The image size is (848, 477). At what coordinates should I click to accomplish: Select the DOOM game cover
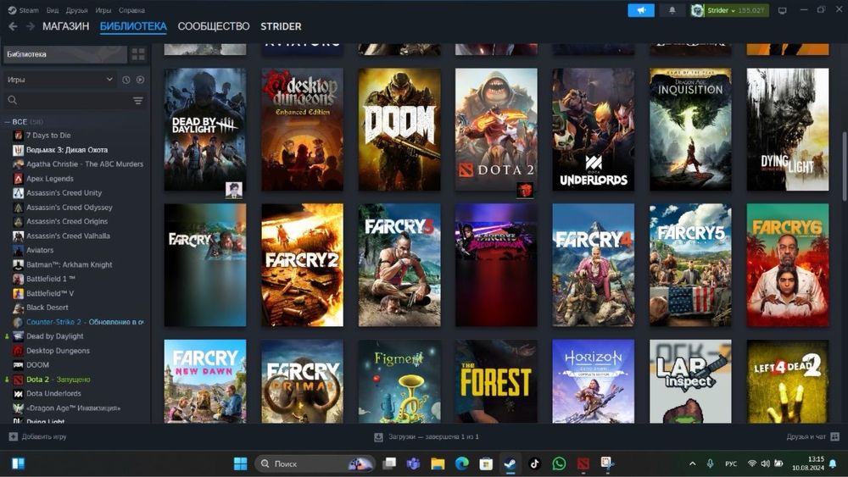pos(399,129)
